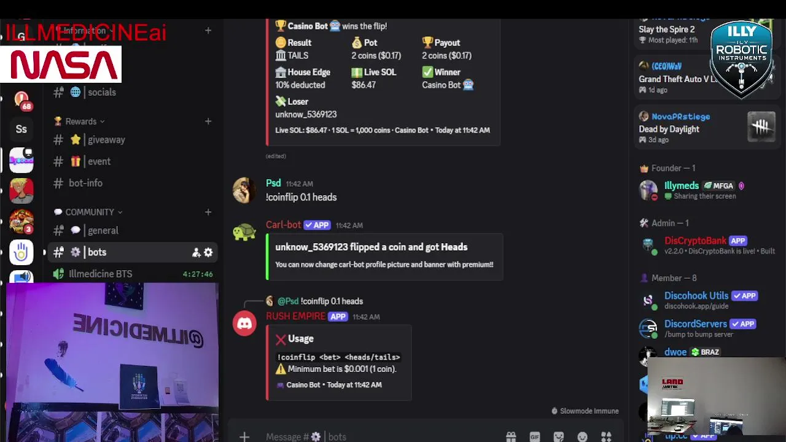Select the white hand logo server icon
The height and width of the screenshot is (442, 786).
point(21,252)
